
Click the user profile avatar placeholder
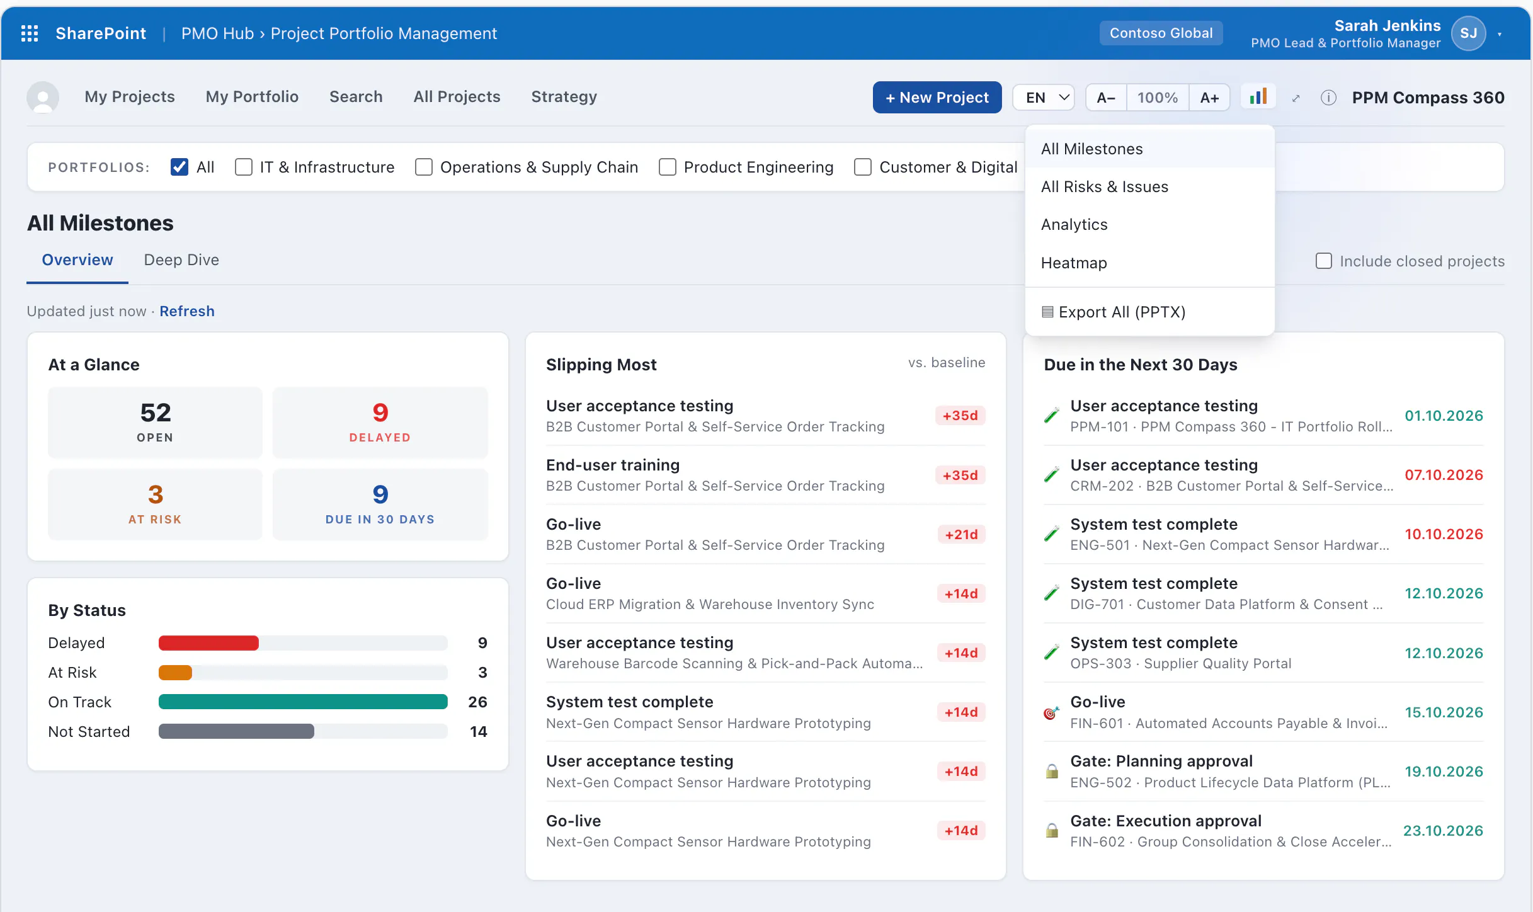tap(43, 97)
